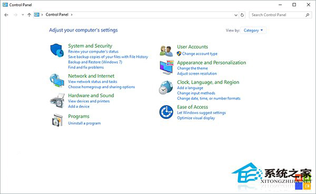Expand the chevron before Control Panel breadcrumb
Screen dimensions: 316x194
[42, 15]
